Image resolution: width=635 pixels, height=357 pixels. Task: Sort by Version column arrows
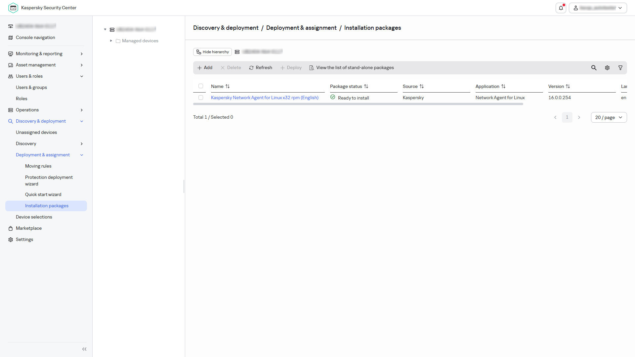point(568,86)
